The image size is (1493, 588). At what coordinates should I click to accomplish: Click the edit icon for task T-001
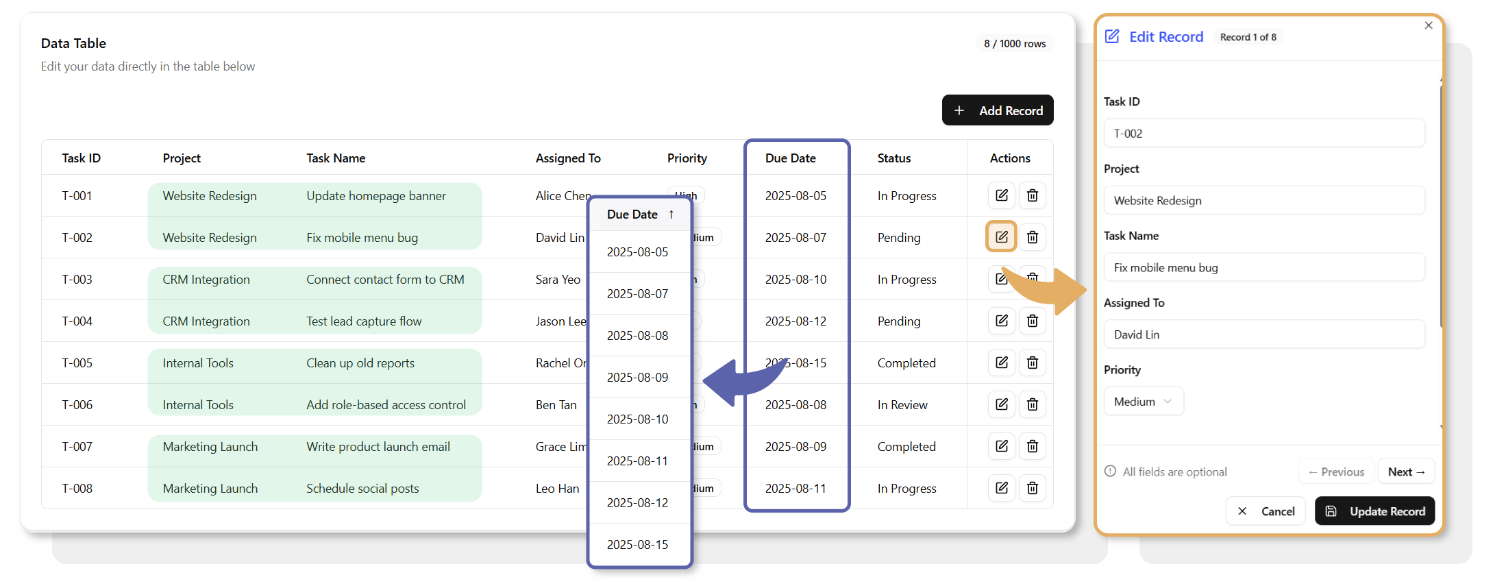pyautogui.click(x=1001, y=195)
